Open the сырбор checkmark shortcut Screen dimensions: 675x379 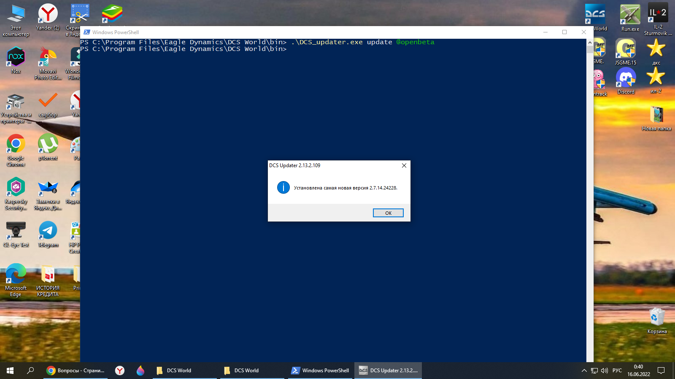[x=48, y=105]
